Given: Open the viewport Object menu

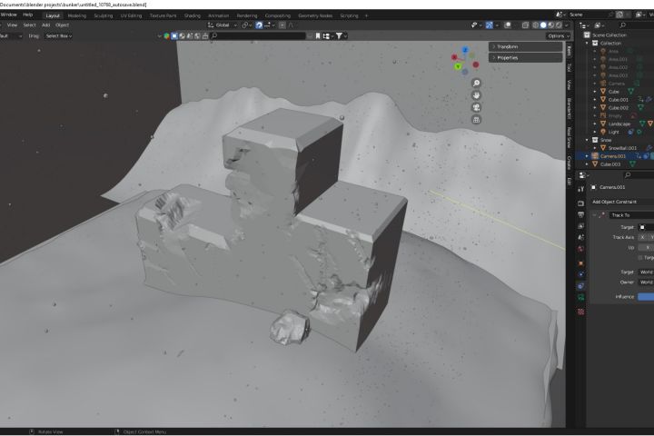Looking at the screenshot, I should coord(62,25).
